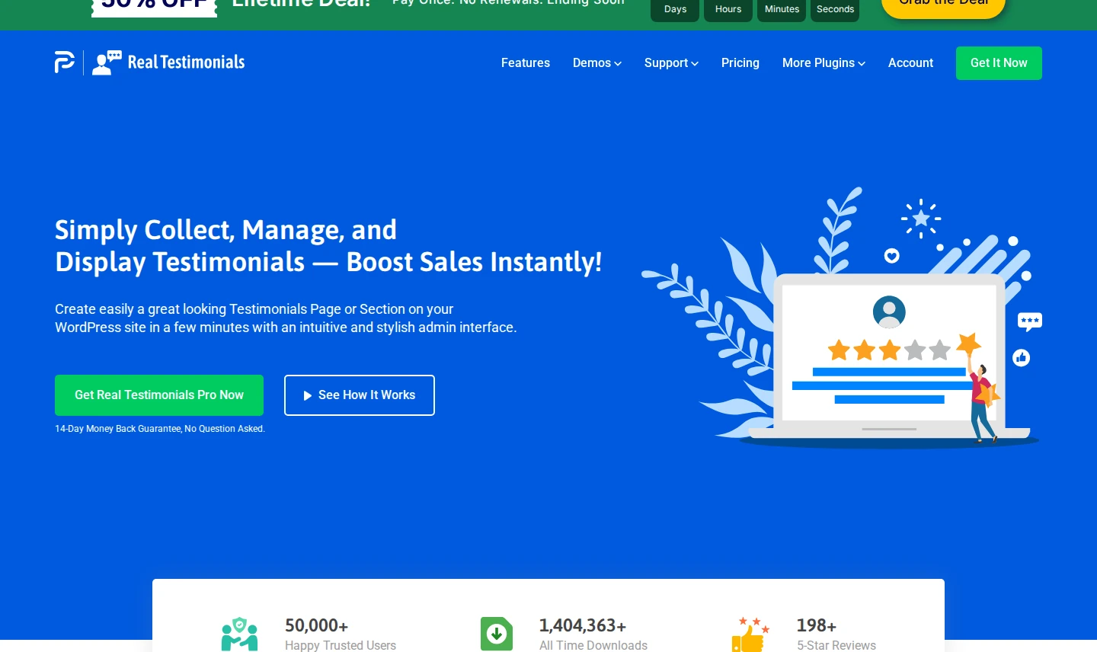
Task: Click the 5-Star Reviews thumbs-up icon
Action: click(750, 634)
